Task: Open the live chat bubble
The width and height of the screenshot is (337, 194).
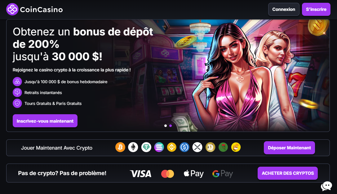Action: point(326,186)
